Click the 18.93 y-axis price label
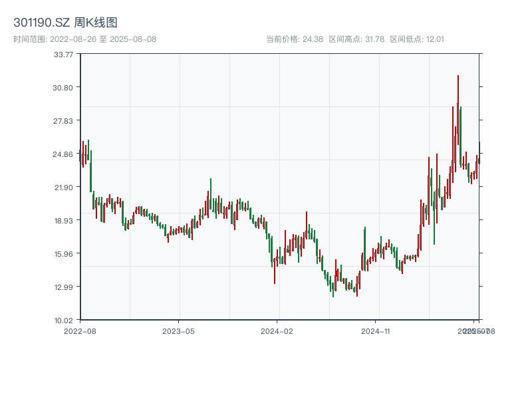Screen dimensions: 532x399 [63, 221]
